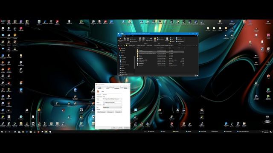Click the Comment field in Properties dialog

[112, 110]
